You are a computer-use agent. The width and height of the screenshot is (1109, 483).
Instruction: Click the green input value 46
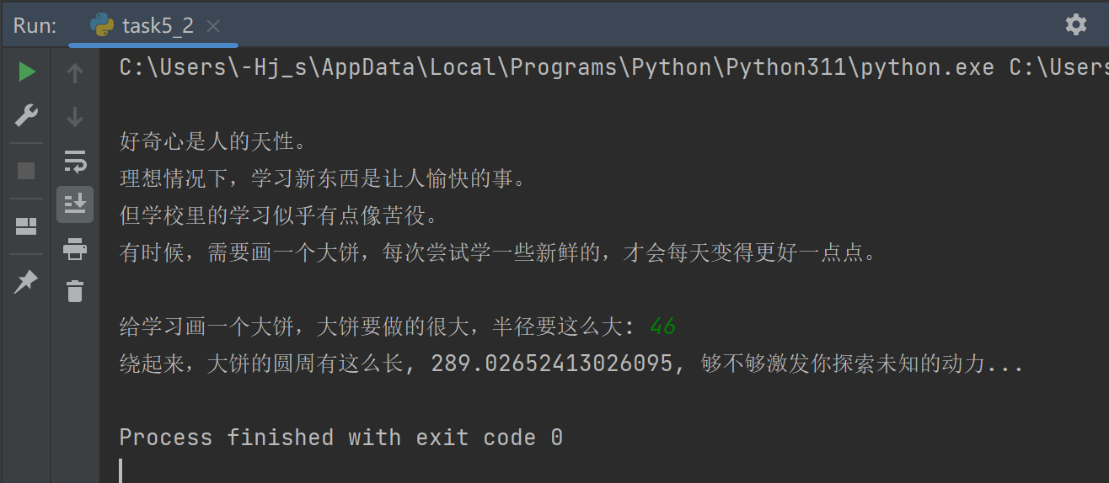(662, 327)
